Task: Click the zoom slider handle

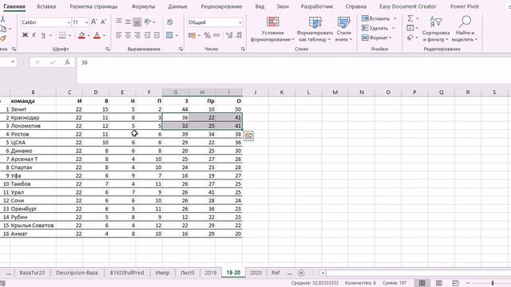Action: pos(493,283)
